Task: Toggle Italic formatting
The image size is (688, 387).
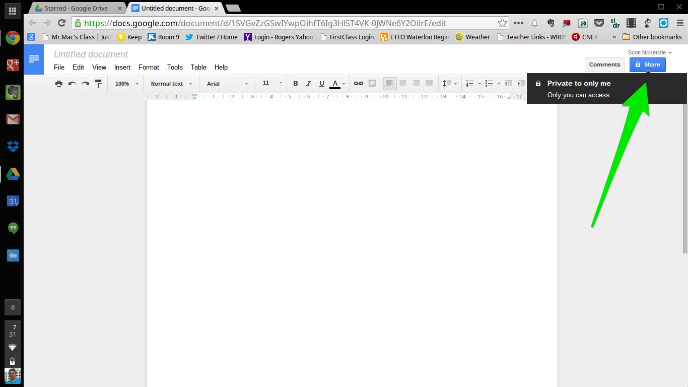Action: (x=309, y=84)
